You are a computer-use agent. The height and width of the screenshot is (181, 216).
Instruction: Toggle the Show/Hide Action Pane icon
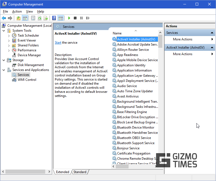[61, 18]
